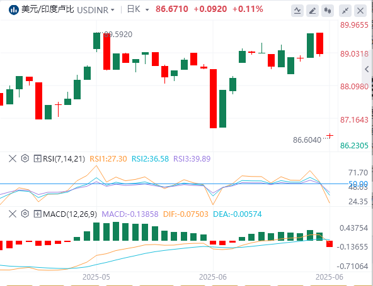Remove the MACD indicator with its X icon
The height and width of the screenshot is (286, 373).
pos(13,214)
